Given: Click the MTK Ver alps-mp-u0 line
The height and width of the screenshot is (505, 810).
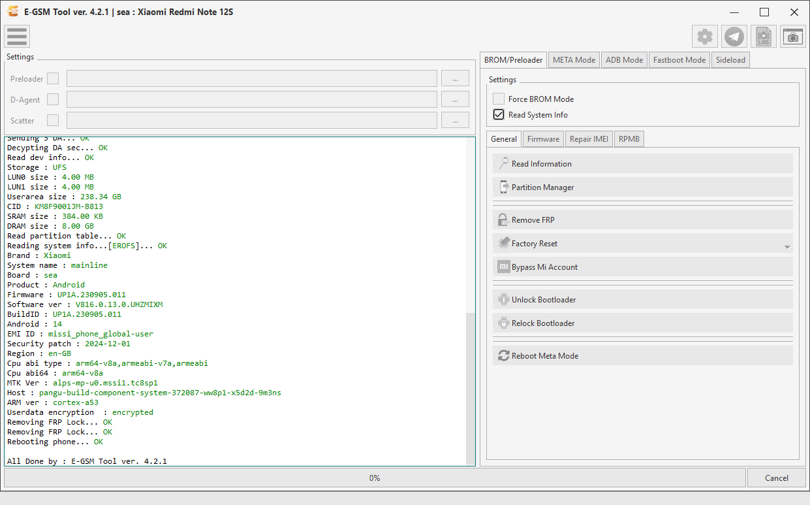Looking at the screenshot, I should [x=82, y=383].
